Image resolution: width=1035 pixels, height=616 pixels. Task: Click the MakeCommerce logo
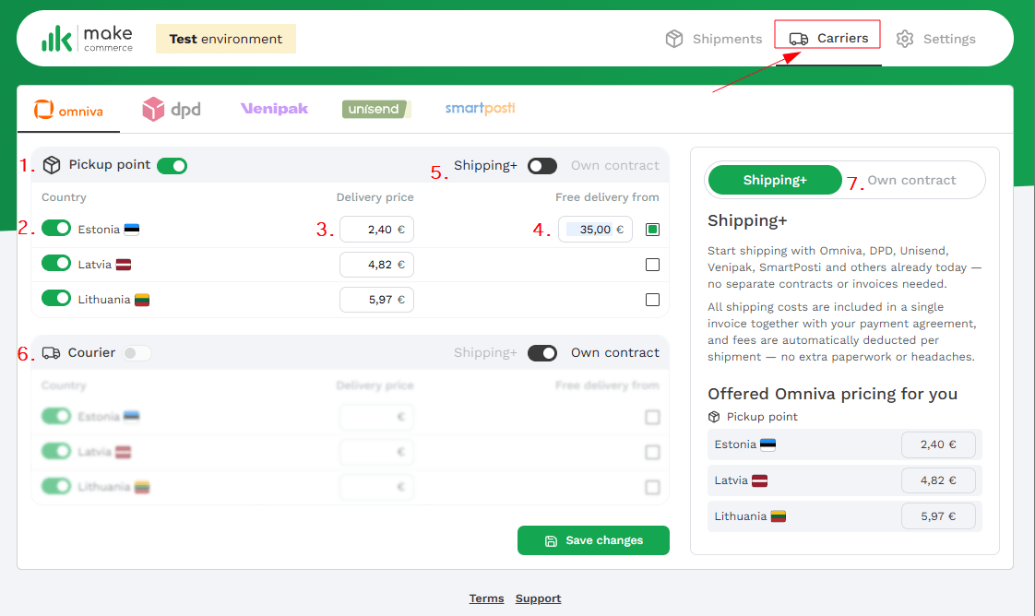point(87,39)
